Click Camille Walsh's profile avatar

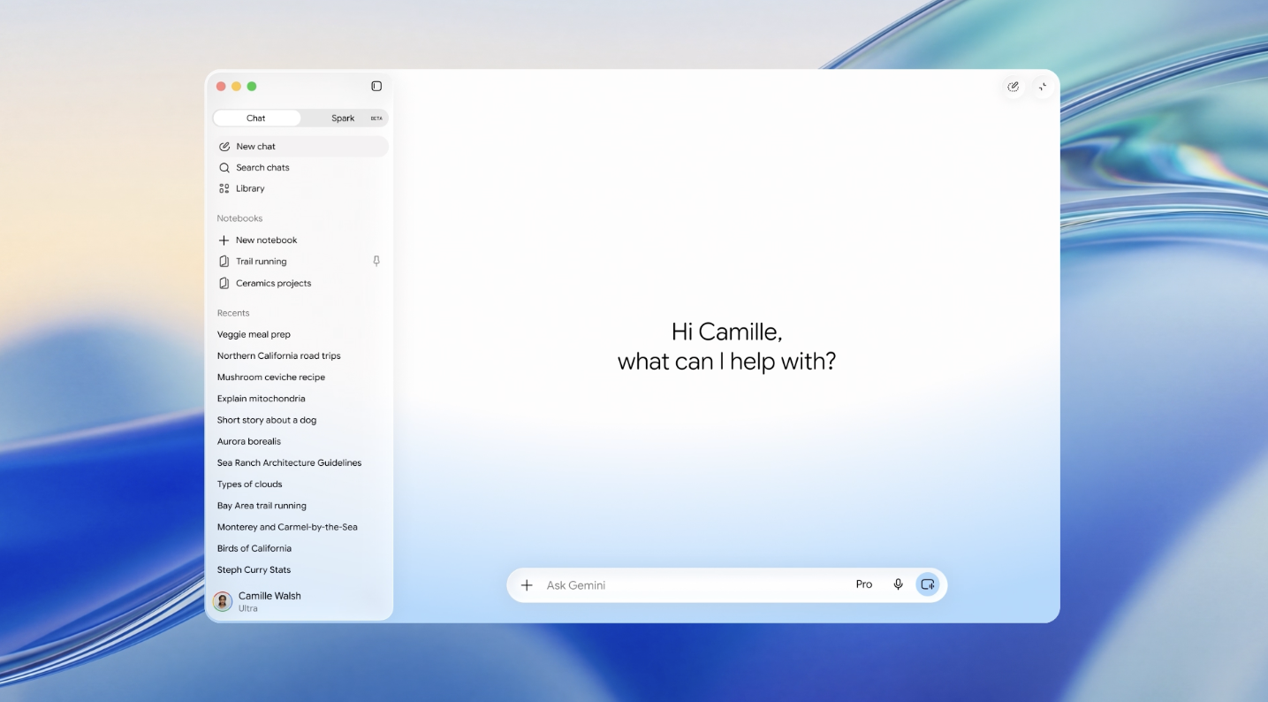click(x=223, y=601)
